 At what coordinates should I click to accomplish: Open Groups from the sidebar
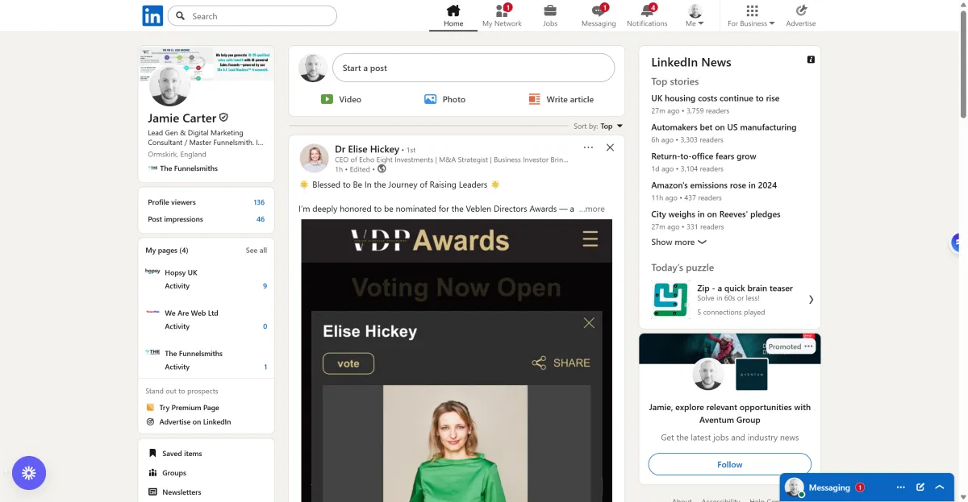173,473
